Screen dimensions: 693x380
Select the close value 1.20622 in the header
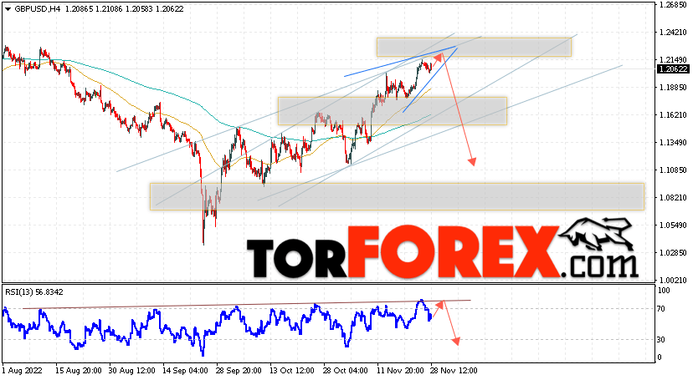pos(170,9)
